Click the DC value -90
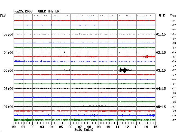The height and width of the screenshot is (134, 177). 174,21
